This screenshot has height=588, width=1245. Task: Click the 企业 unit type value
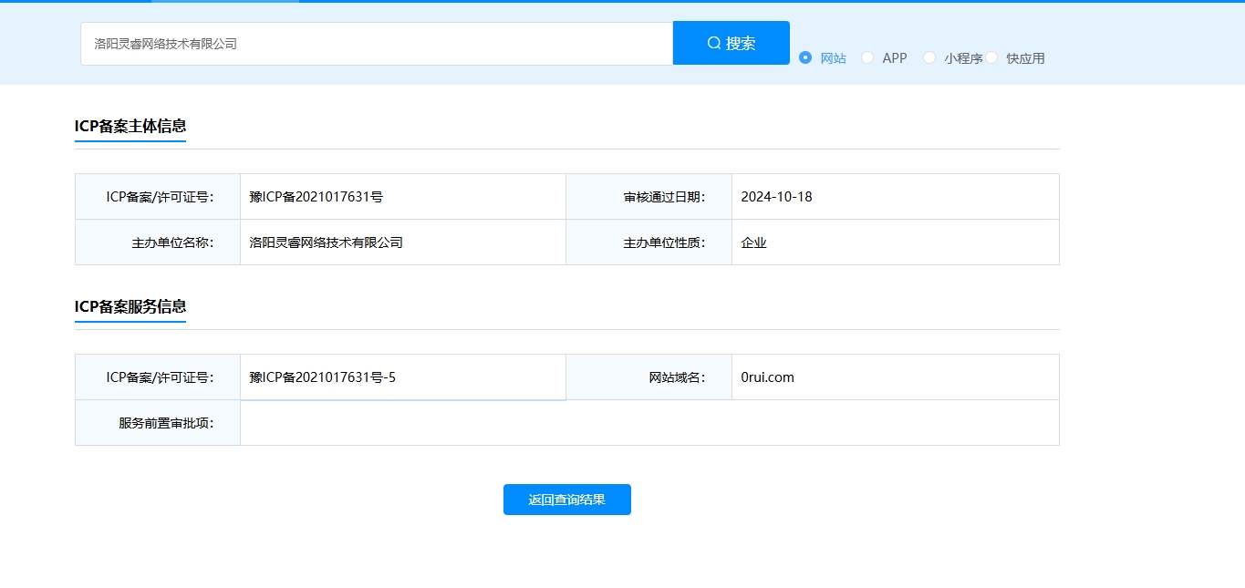(753, 242)
